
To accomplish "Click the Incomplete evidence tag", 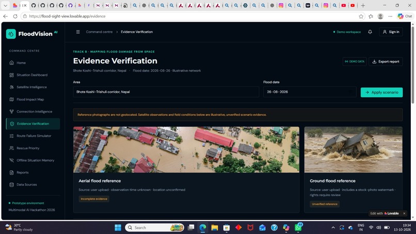I will coord(94,199).
